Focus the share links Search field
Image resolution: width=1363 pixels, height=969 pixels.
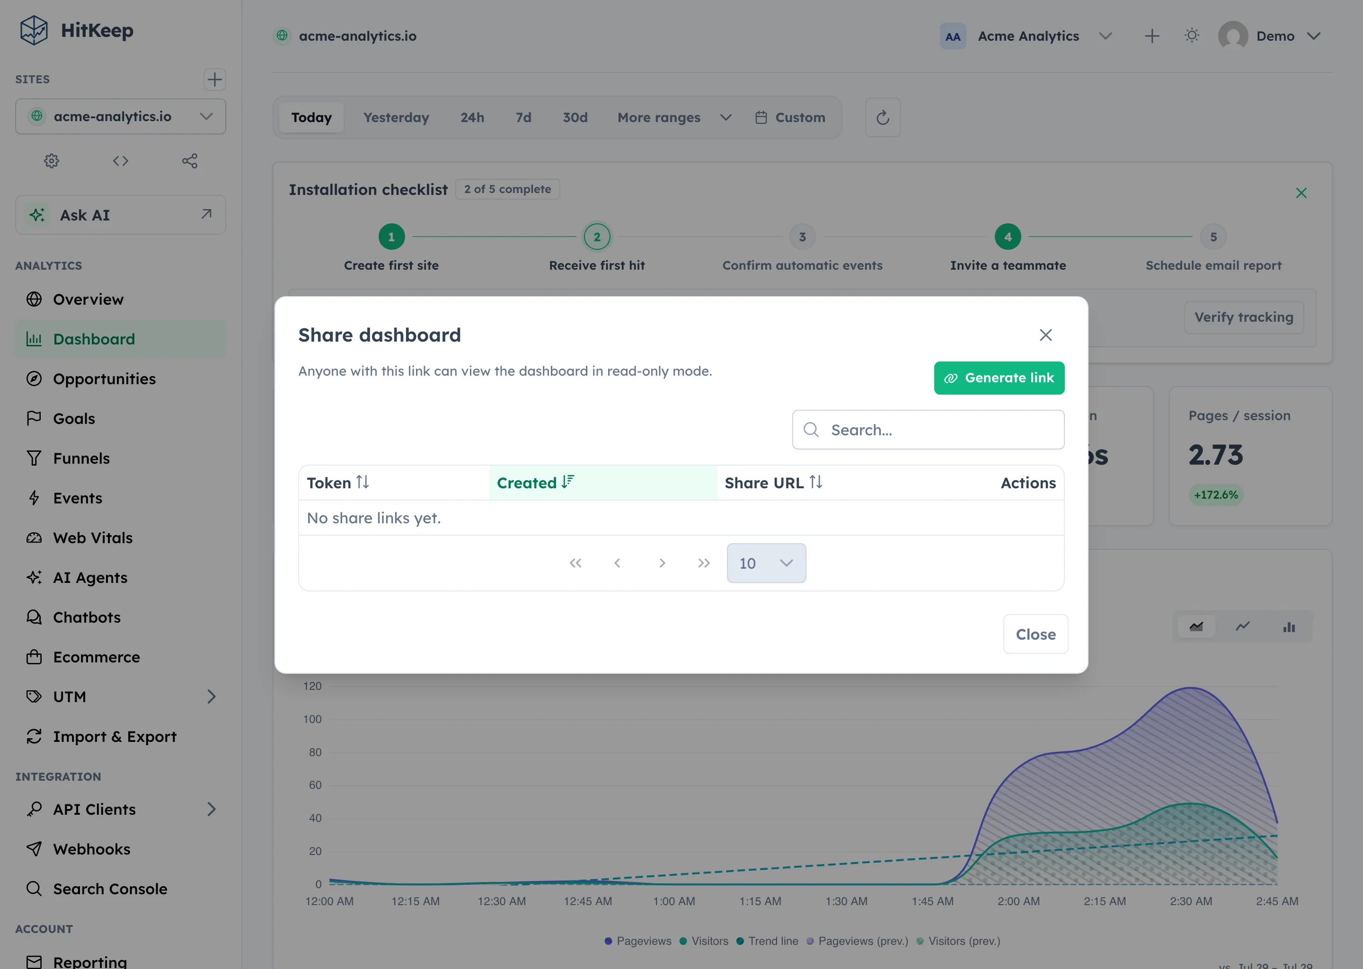pyautogui.click(x=928, y=430)
